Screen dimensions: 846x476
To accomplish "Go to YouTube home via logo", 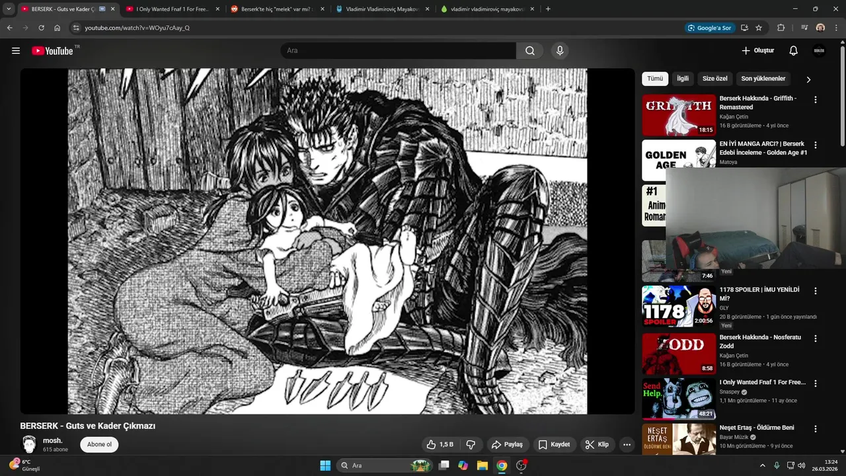I will 52,51.
